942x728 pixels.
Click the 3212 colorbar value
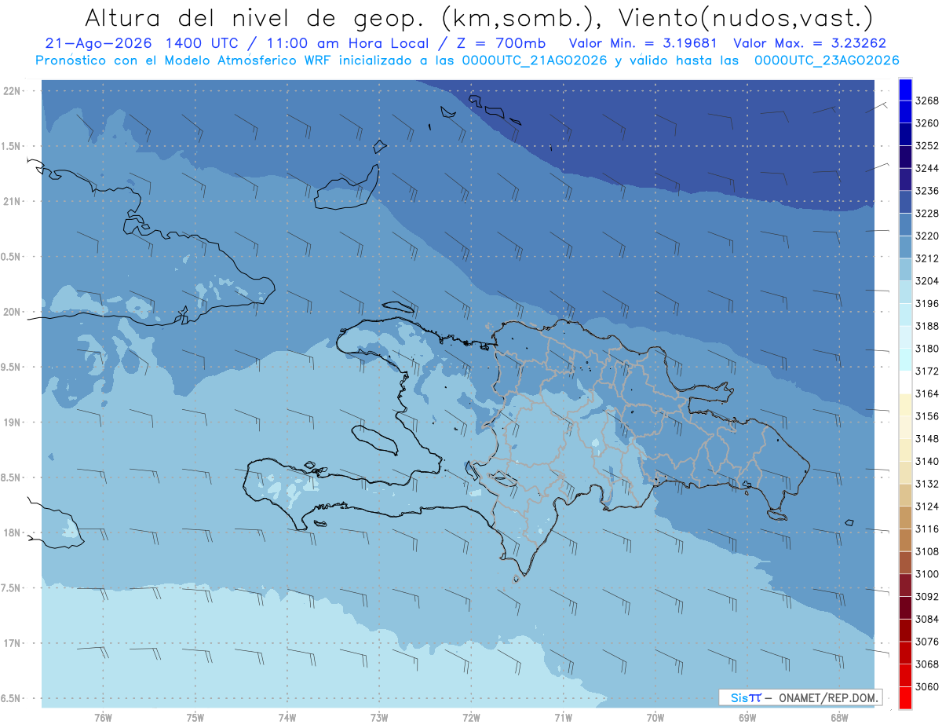tap(927, 258)
